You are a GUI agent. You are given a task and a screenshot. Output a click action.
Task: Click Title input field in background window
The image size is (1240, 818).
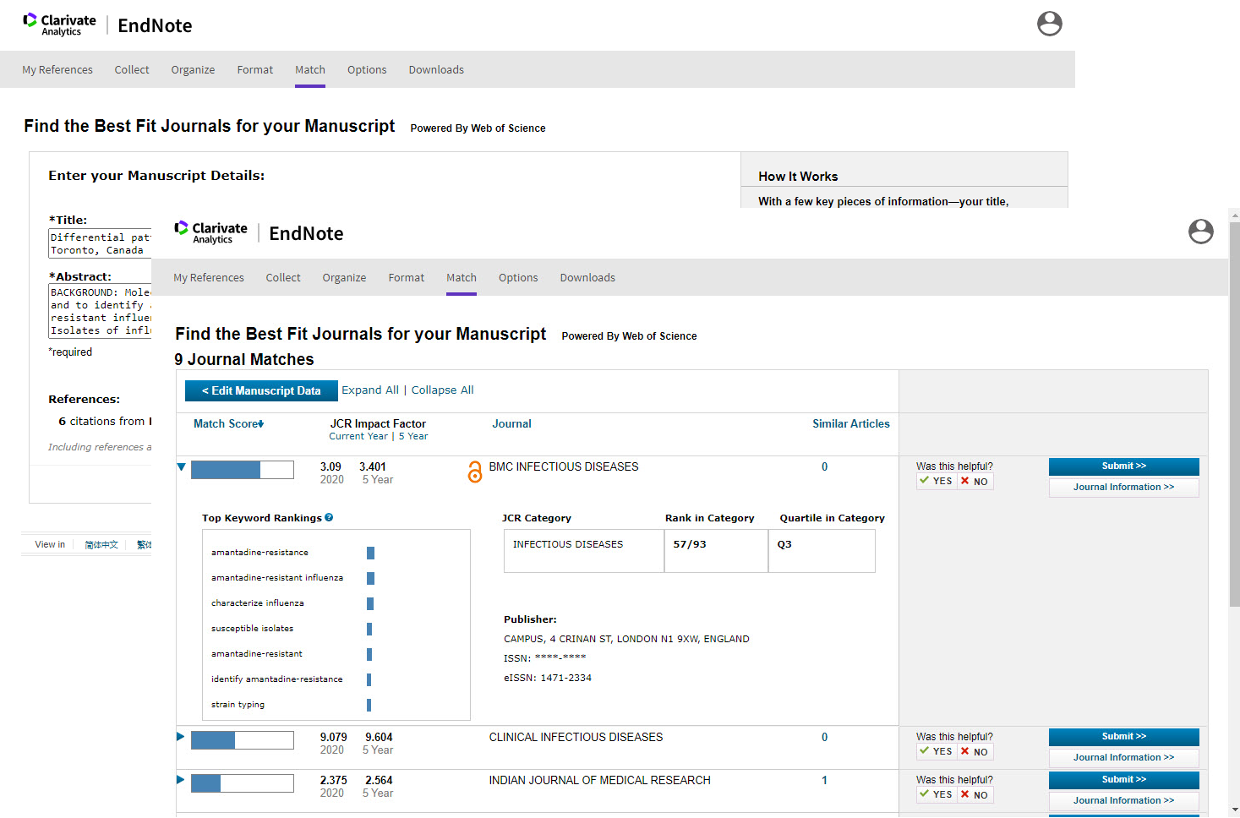click(101, 244)
